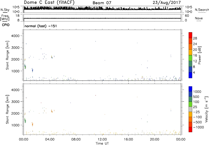Pick the bright blue bottom power colorbar segment
The height and width of the screenshot is (145, 209).
190,75
